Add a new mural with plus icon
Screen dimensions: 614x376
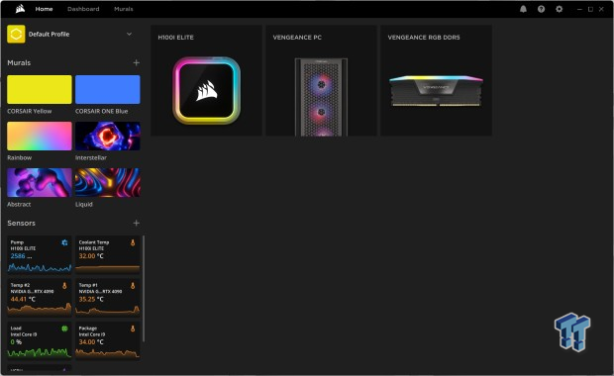(137, 62)
